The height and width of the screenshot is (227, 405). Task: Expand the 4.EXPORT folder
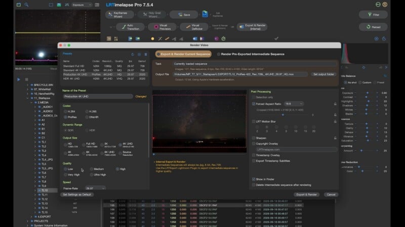tap(31, 217)
